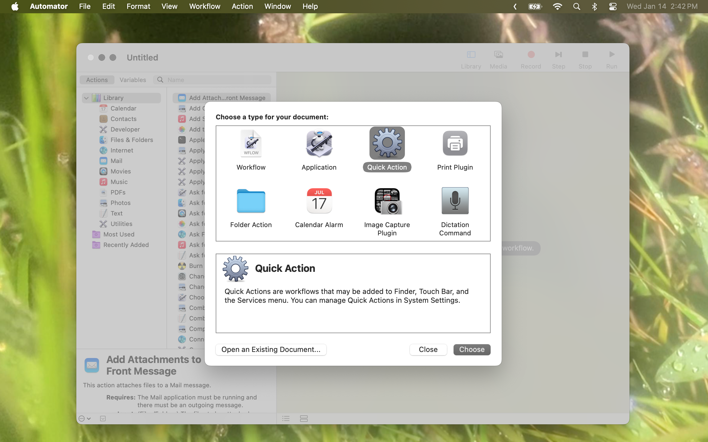Select the Image Capture Plugin type
Image resolution: width=708 pixels, height=442 pixels.
[387, 201]
